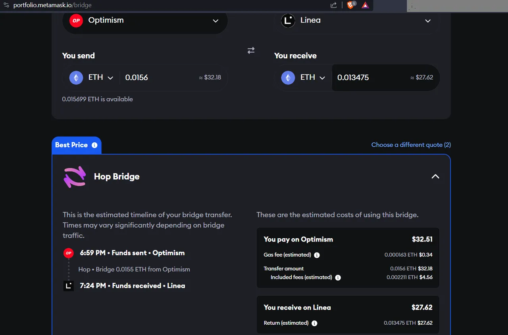Click the share page icon in address bar

click(333, 5)
